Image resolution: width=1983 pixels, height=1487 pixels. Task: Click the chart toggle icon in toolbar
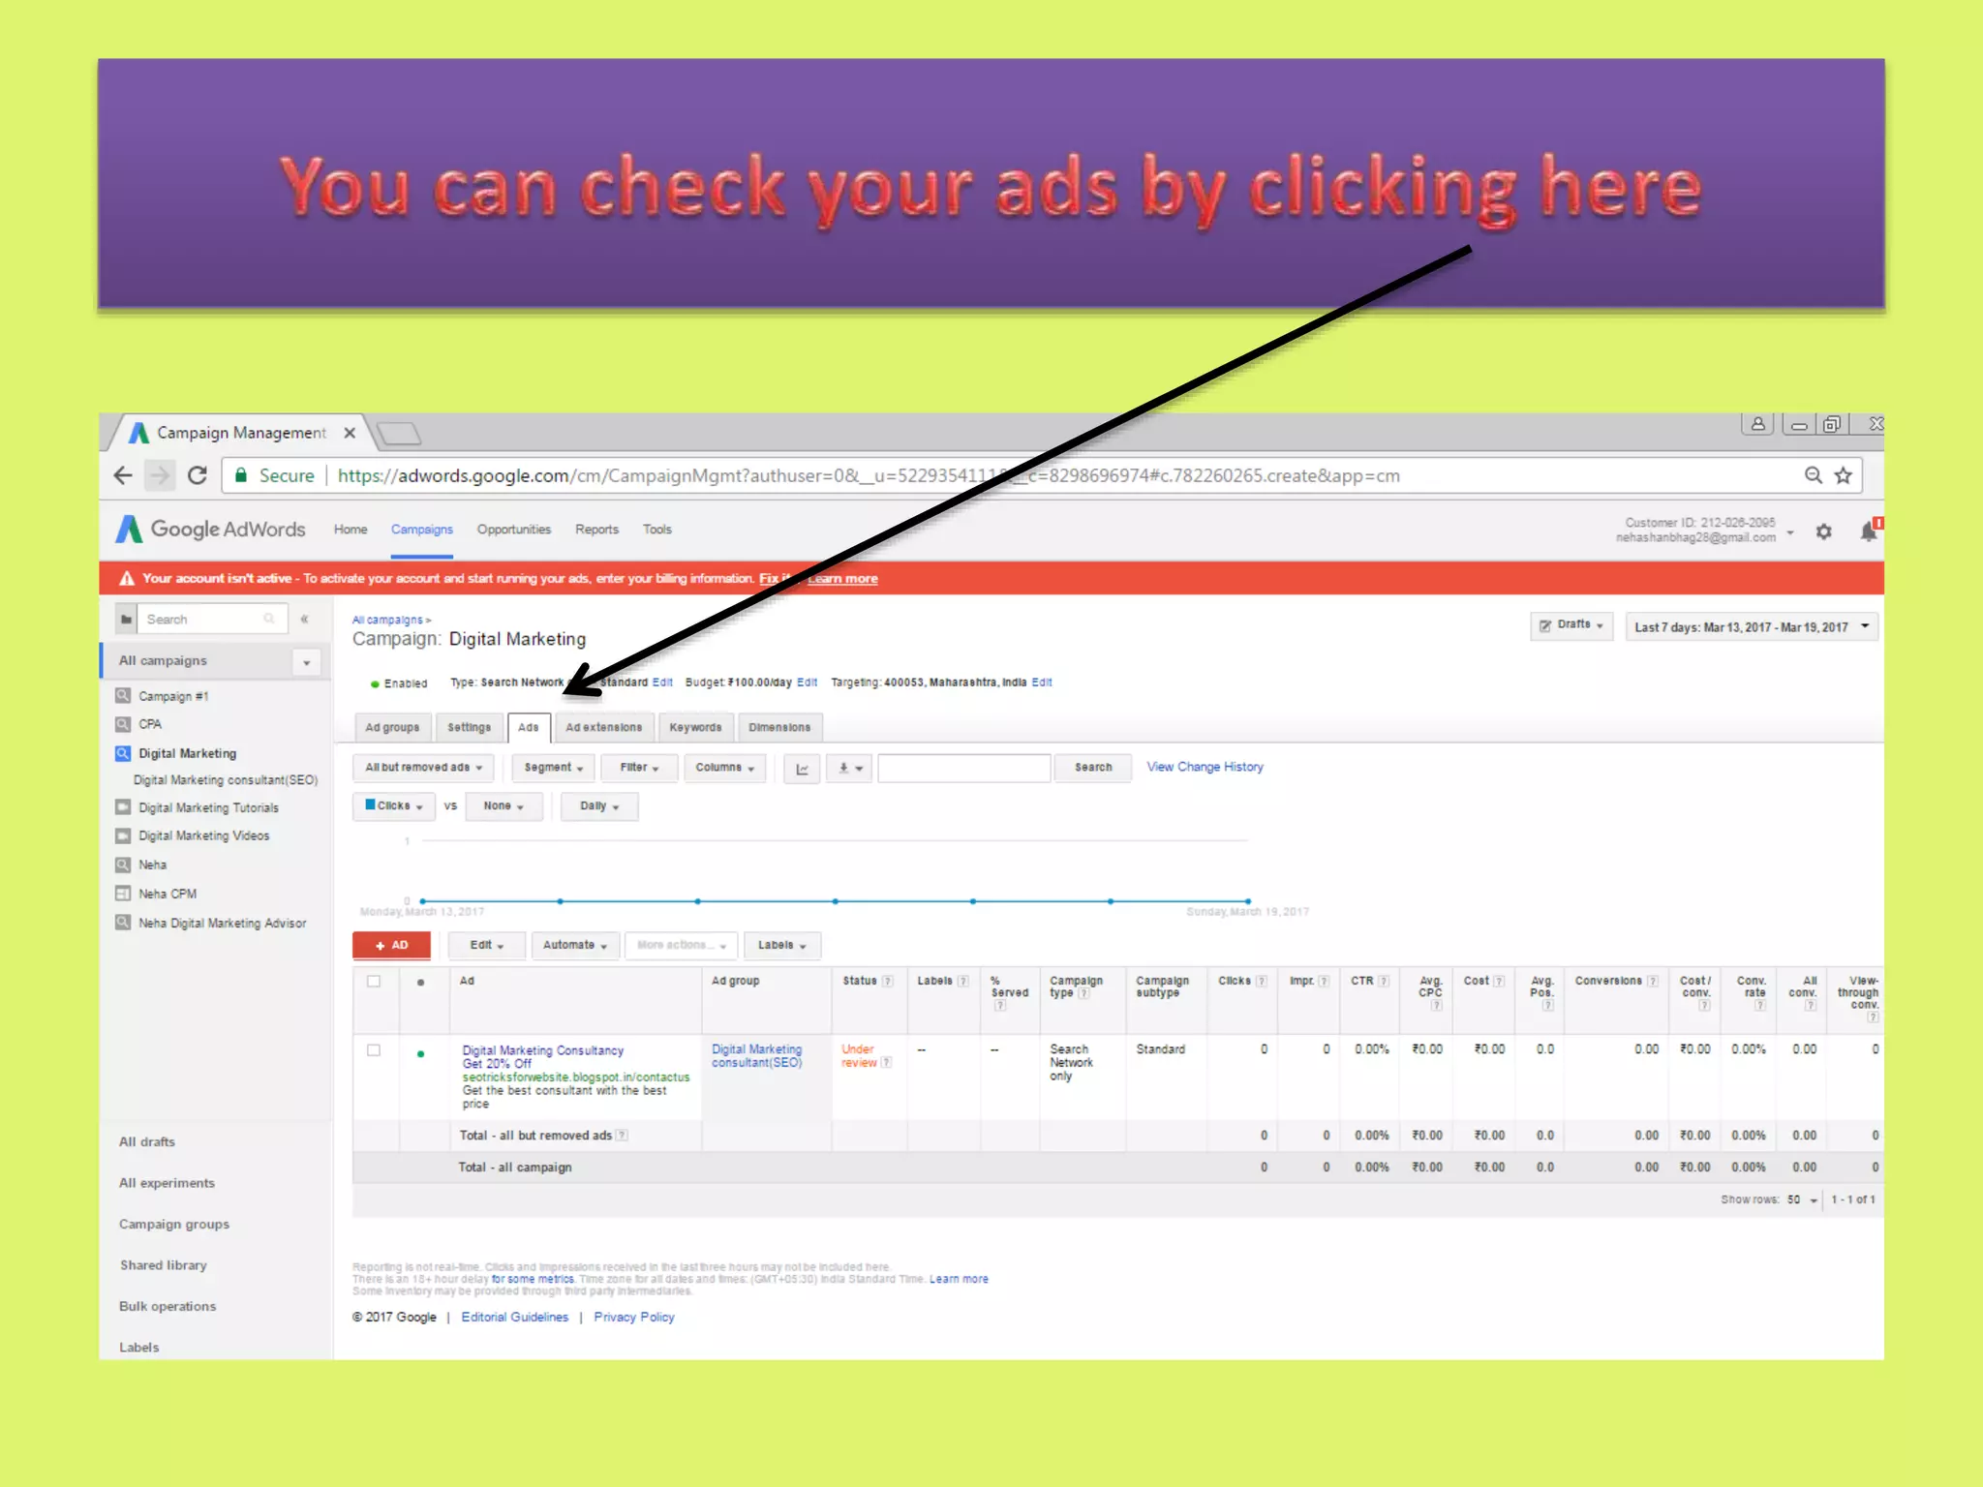[802, 768]
